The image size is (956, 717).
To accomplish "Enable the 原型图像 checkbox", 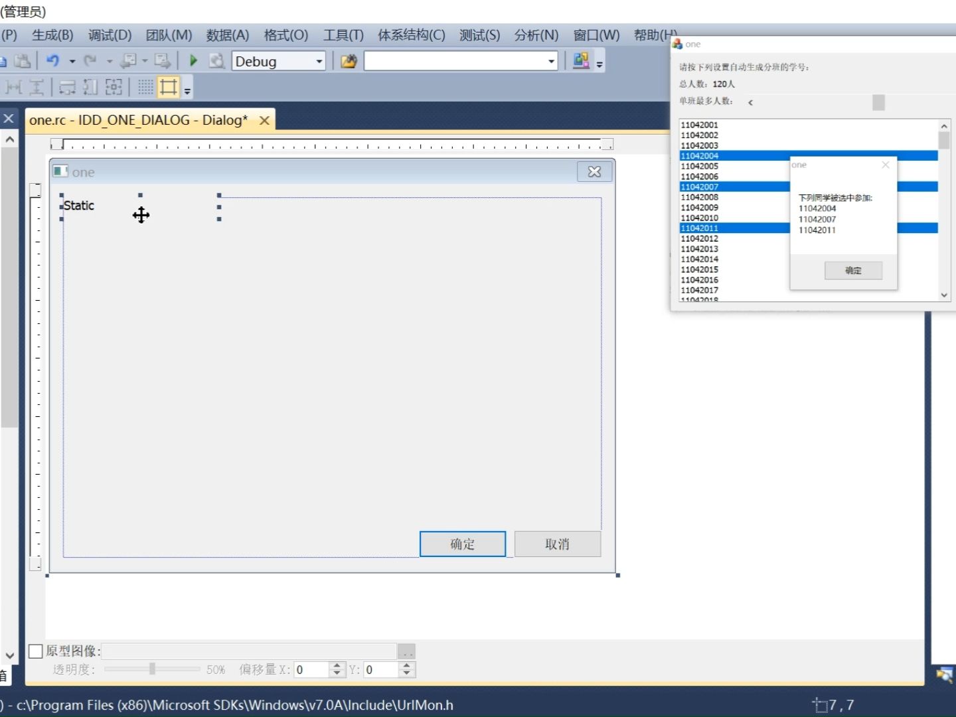I will (x=36, y=651).
